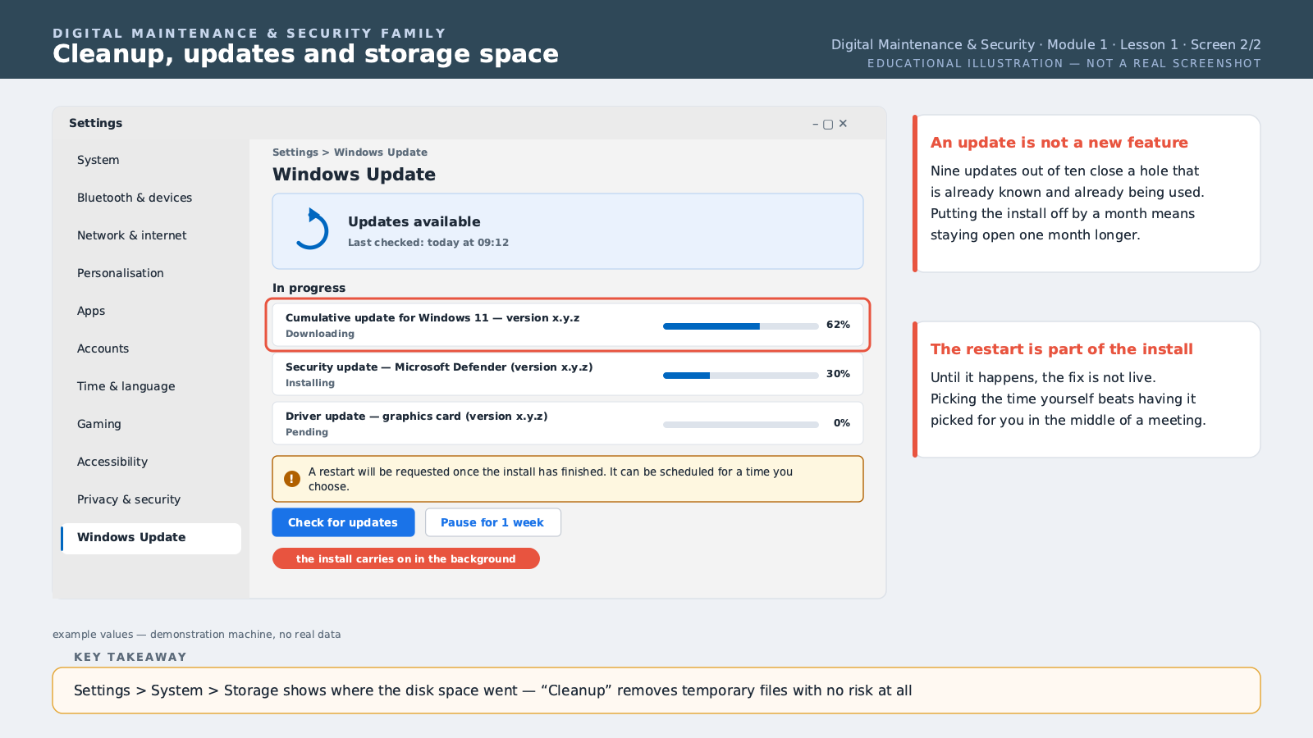Click The restart is part of the install heading
The width and height of the screenshot is (1313, 738).
(1062, 349)
